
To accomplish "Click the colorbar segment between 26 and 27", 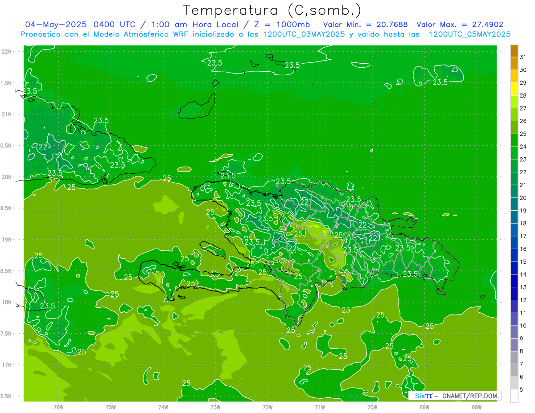I will 514,115.
